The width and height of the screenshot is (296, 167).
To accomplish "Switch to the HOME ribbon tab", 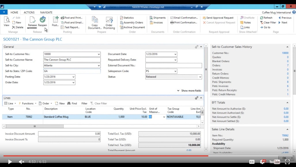I will click(x=14, y=12).
